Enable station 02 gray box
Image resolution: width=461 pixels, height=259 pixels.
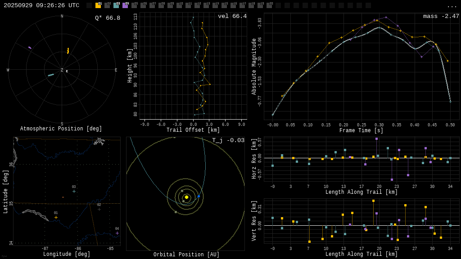pos(107,5)
